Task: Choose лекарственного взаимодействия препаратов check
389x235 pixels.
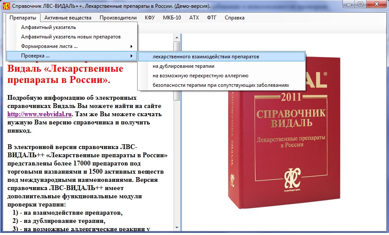Action: [x=222, y=57]
